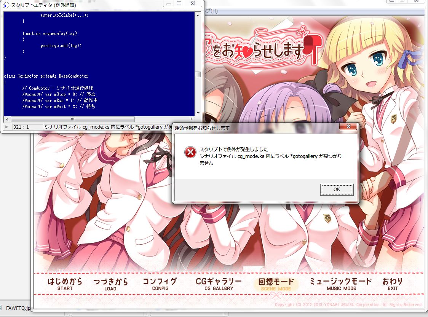The height and width of the screenshot is (317, 428).
Task: Click the 'var mRun = 1;' code line
Action: point(60,100)
